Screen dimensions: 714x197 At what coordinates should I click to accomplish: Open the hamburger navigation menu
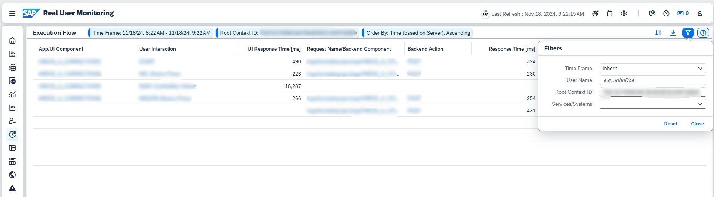tap(12, 13)
